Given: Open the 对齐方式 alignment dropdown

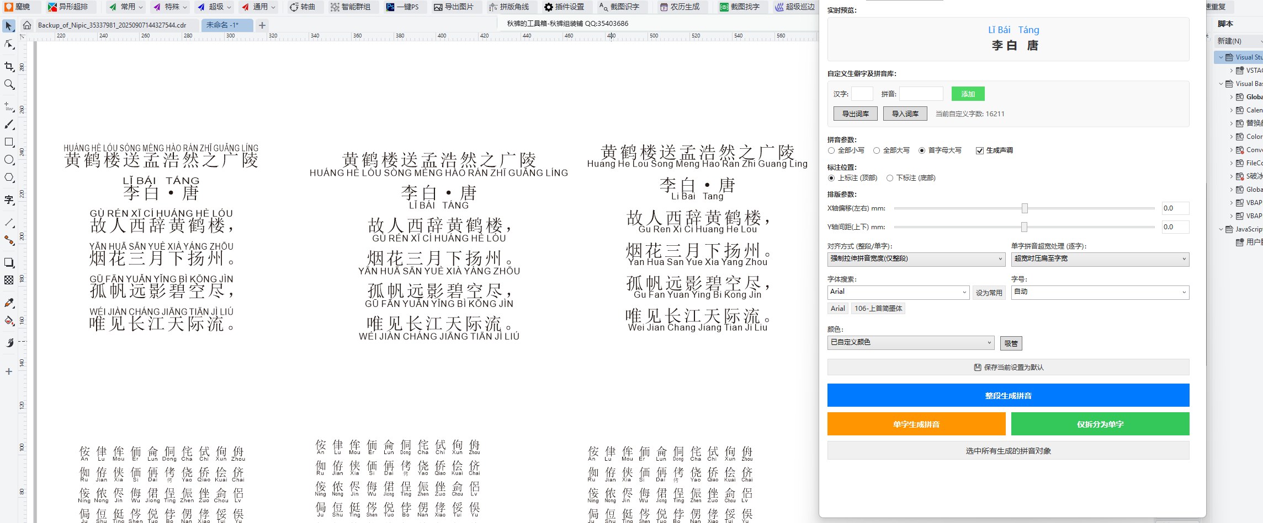Looking at the screenshot, I should (916, 259).
